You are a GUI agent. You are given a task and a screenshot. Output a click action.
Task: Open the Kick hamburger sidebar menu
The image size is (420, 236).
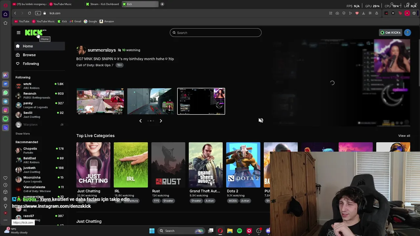pyautogui.click(x=18, y=32)
